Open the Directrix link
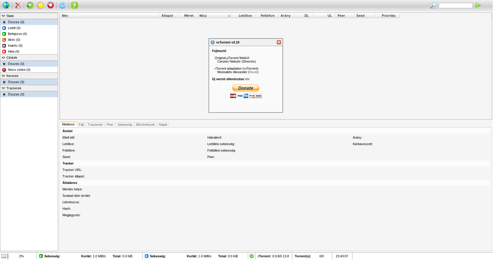The height and width of the screenshot is (262, 493). click(x=249, y=61)
